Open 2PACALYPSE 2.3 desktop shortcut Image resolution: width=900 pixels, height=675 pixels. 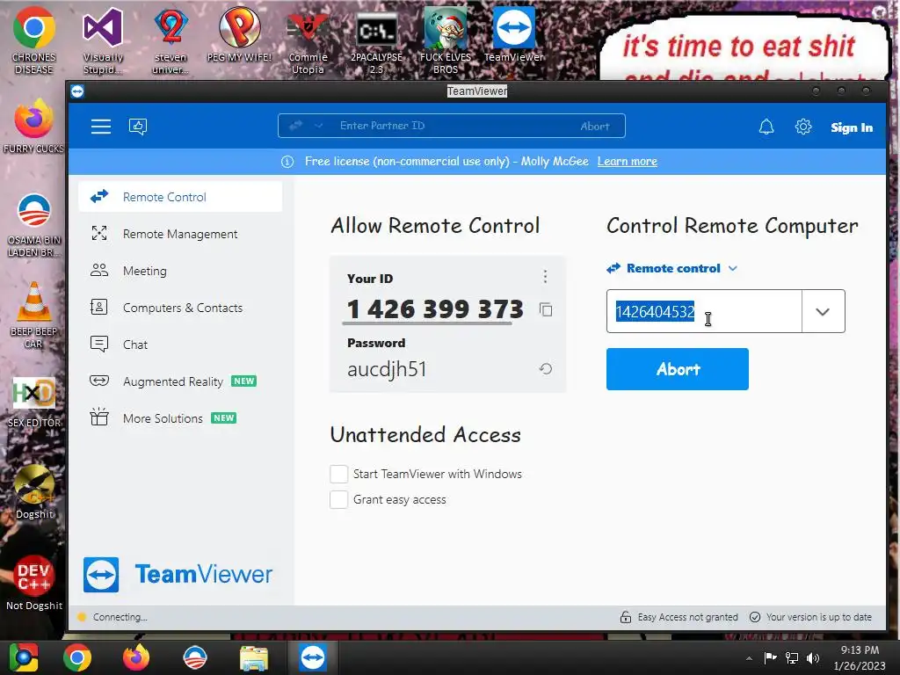376,40
